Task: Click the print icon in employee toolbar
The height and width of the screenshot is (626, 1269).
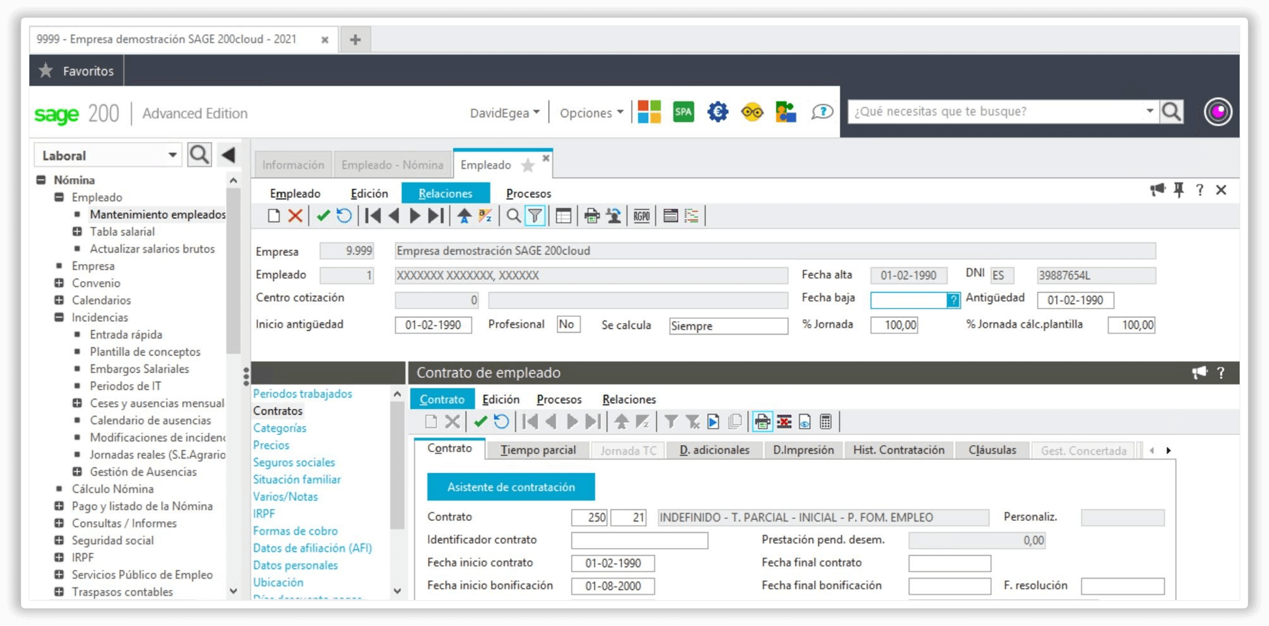Action: 591,216
